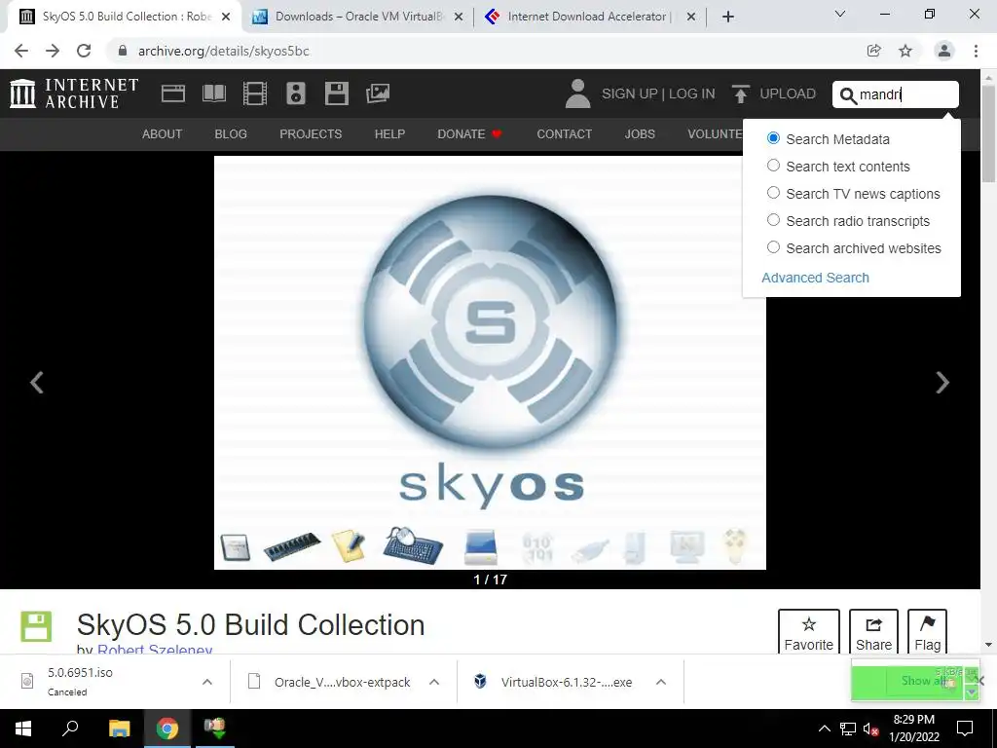
Task: Click the Share button
Action: 873,632
